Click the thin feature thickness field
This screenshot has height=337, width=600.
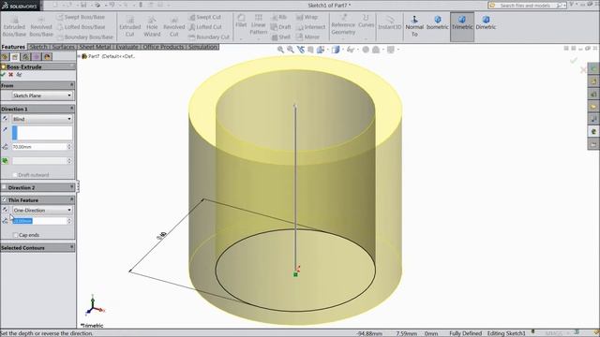coord(39,221)
